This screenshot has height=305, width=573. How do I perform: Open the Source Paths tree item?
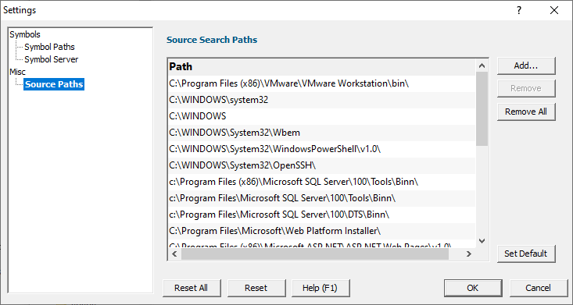tap(54, 84)
